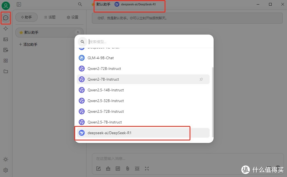Image resolution: width=287 pixels, height=177 pixels.
Task: Open the user avatar profile
Action: click(x=6, y=5)
